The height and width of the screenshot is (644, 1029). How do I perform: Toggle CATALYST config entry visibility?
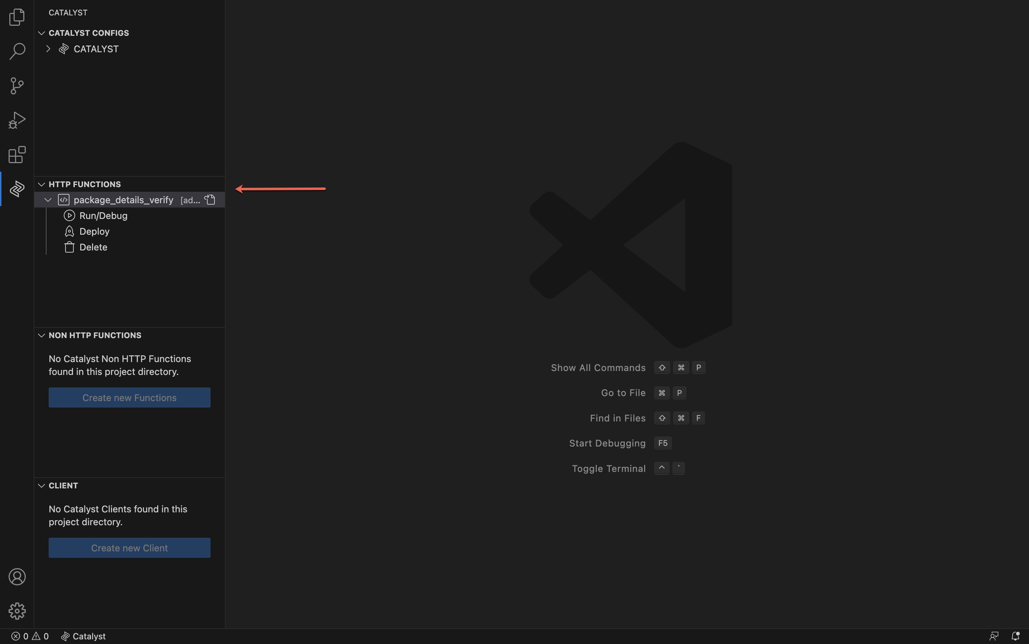48,49
